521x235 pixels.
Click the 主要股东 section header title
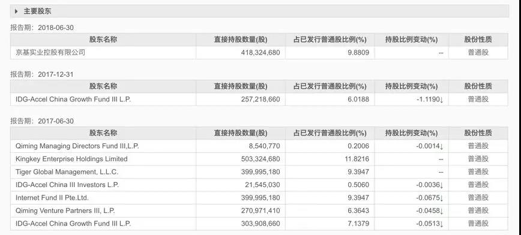[37, 11]
